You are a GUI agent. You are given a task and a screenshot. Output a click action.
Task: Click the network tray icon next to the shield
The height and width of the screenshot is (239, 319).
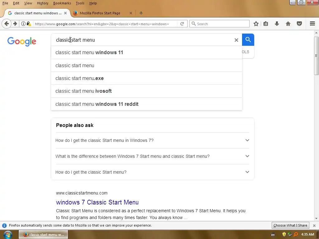[x=290, y=235]
